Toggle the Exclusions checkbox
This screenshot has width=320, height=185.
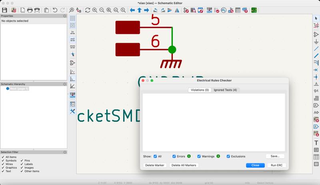pos(228,156)
